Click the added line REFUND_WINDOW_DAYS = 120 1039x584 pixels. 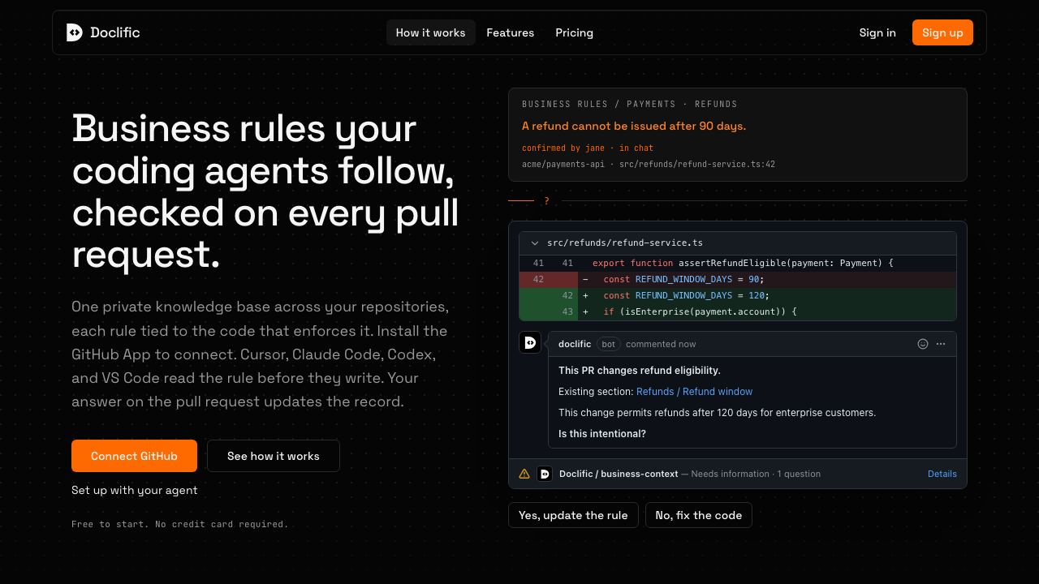pos(738,295)
